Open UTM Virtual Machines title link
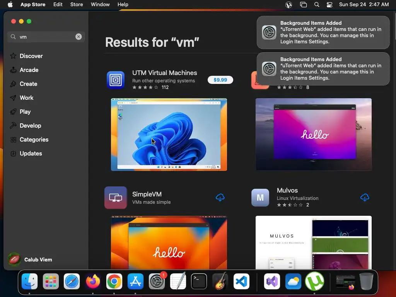Viewport: 396px width, 297px height. click(165, 73)
